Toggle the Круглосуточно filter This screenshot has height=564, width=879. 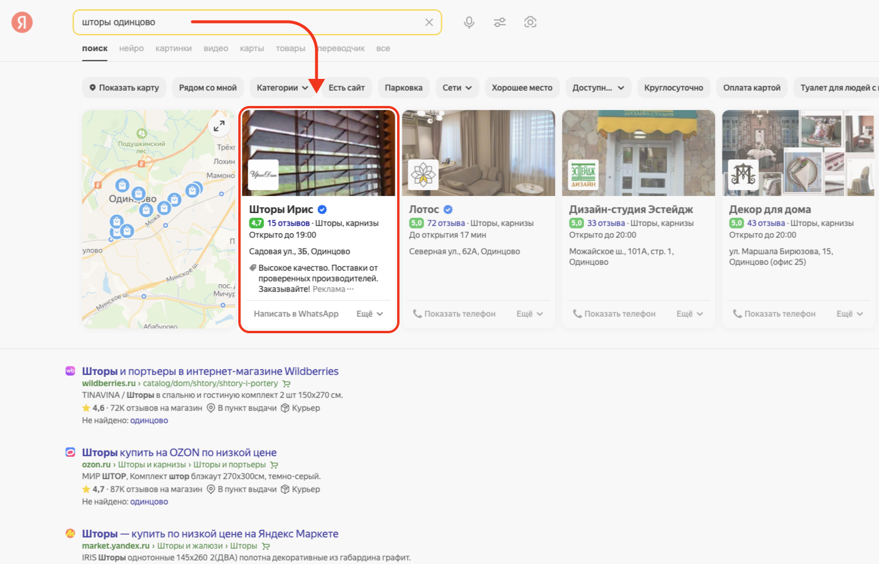(x=673, y=88)
